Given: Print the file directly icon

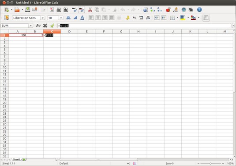Looking at the screenshot, I should point(59,10).
